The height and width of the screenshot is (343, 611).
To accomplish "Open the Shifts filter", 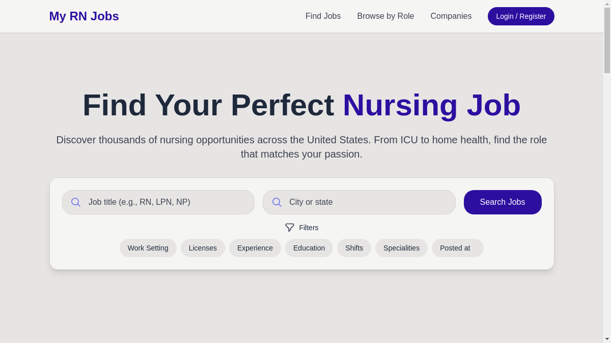I will click(354, 248).
